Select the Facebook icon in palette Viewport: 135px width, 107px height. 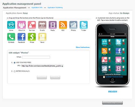coord(22,37)
